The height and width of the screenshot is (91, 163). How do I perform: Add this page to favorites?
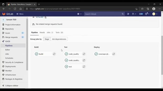point(136,9)
